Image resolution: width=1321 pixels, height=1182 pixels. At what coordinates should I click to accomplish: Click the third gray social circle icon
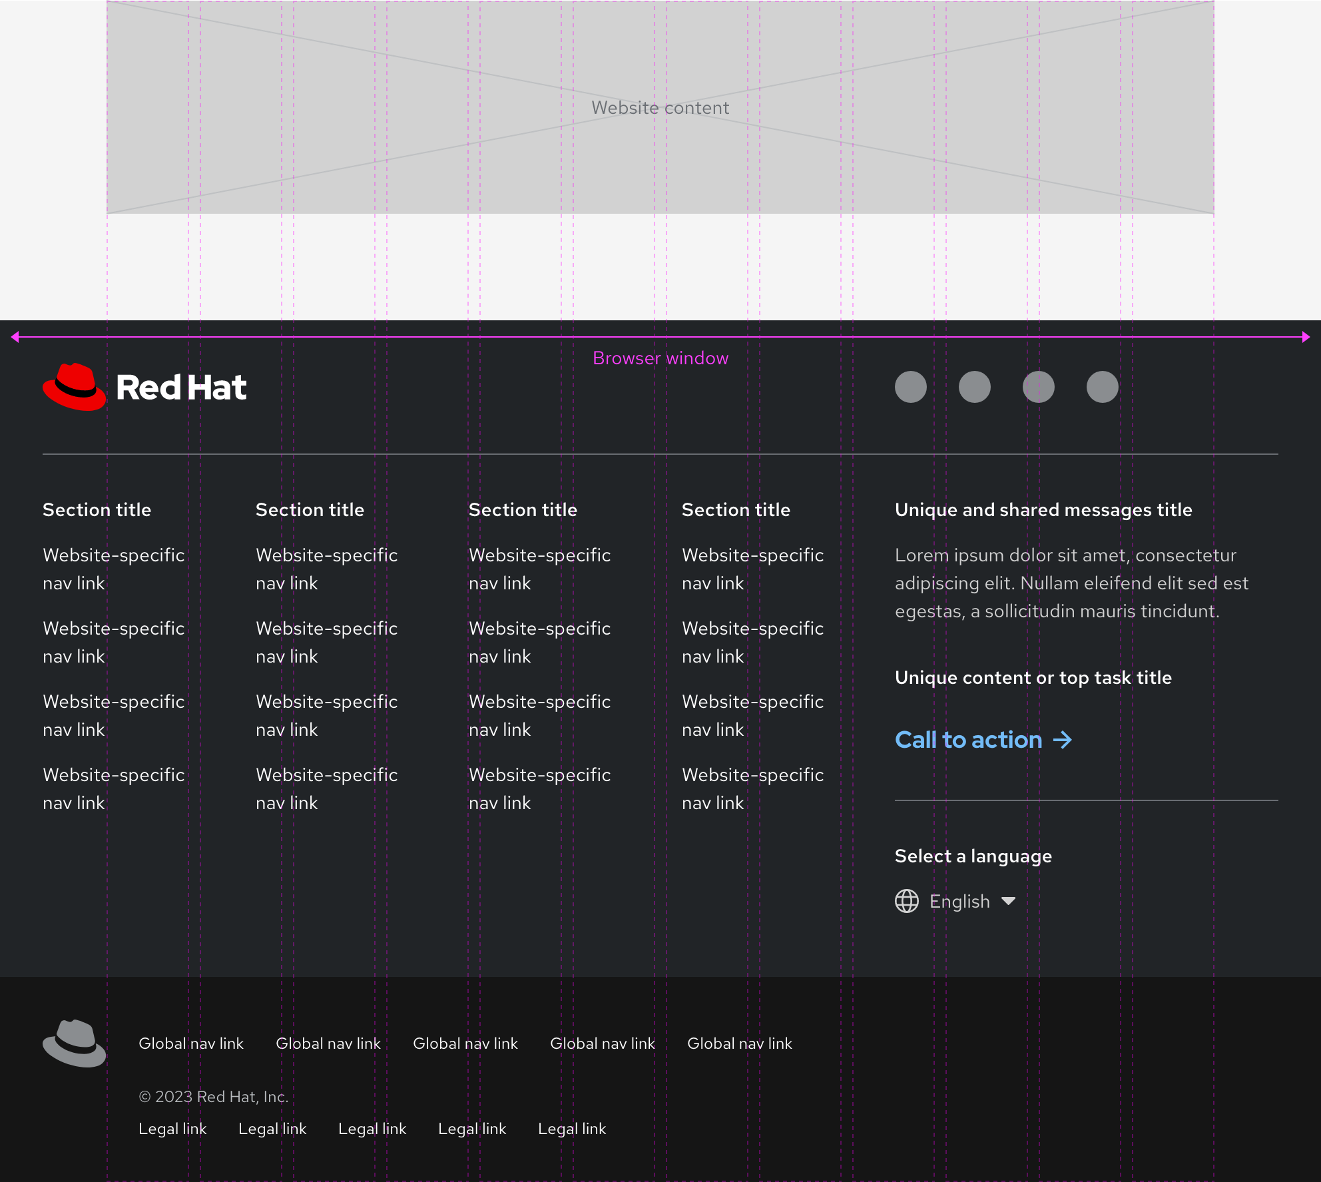point(1038,387)
